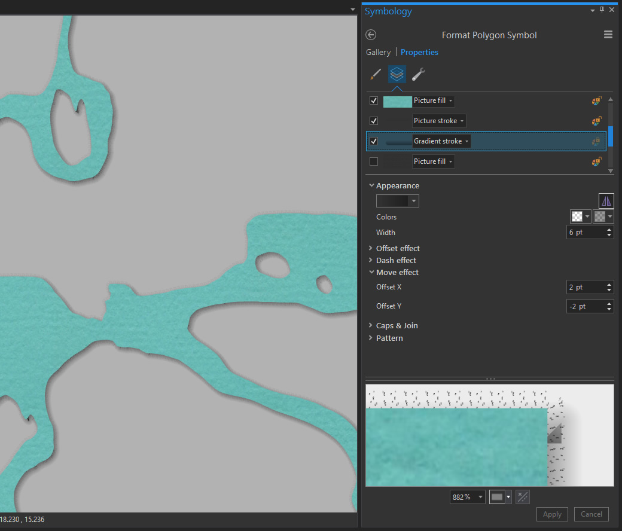
Task: Open the Structure wrench tab
Action: point(419,74)
